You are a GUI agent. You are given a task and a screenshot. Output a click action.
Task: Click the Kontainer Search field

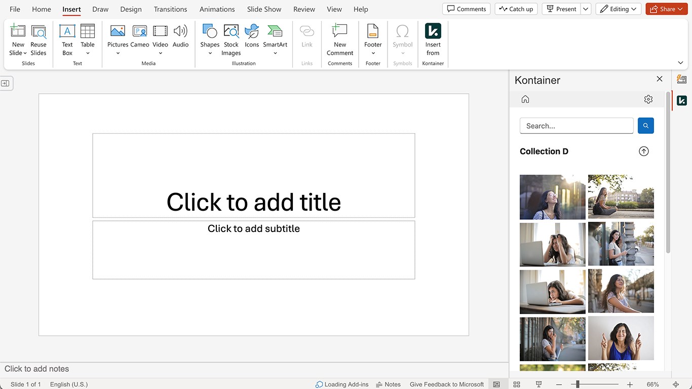point(576,126)
